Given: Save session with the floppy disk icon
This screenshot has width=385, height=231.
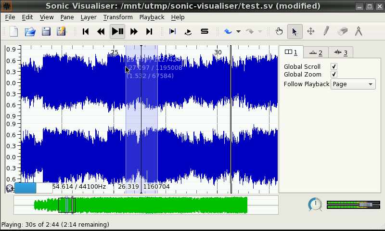Looking at the screenshot, I should point(46,32).
